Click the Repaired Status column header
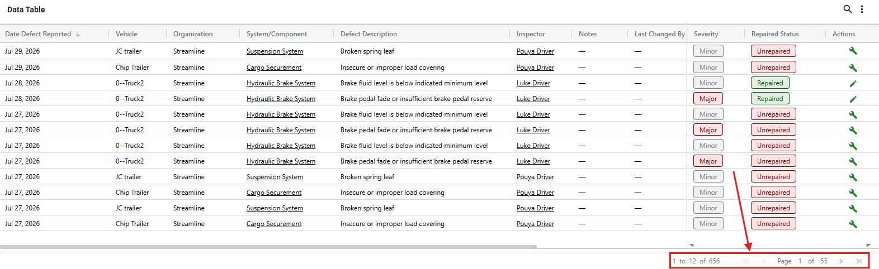This screenshot has width=879, height=269. [x=775, y=34]
